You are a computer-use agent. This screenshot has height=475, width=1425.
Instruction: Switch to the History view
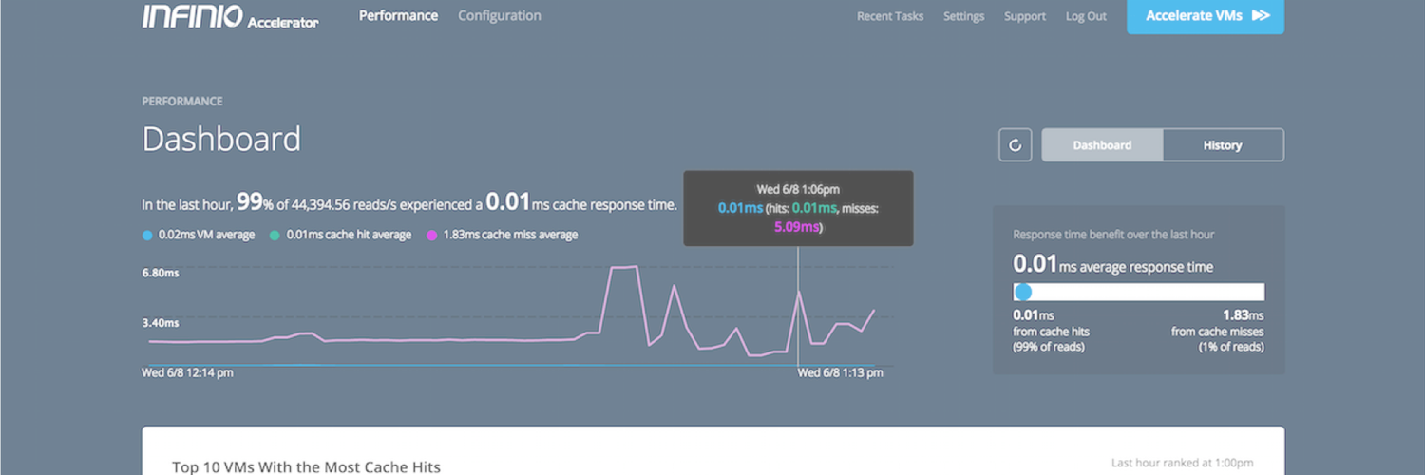(x=1223, y=145)
